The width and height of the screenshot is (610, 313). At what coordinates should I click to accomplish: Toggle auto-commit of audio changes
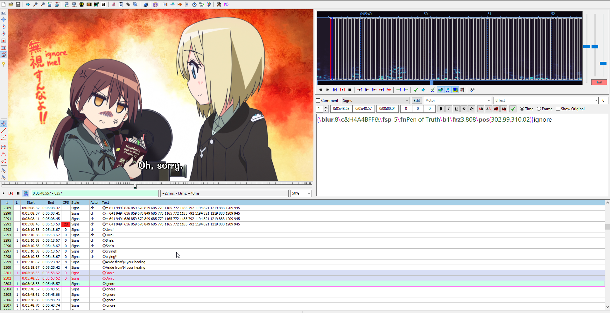point(433,90)
